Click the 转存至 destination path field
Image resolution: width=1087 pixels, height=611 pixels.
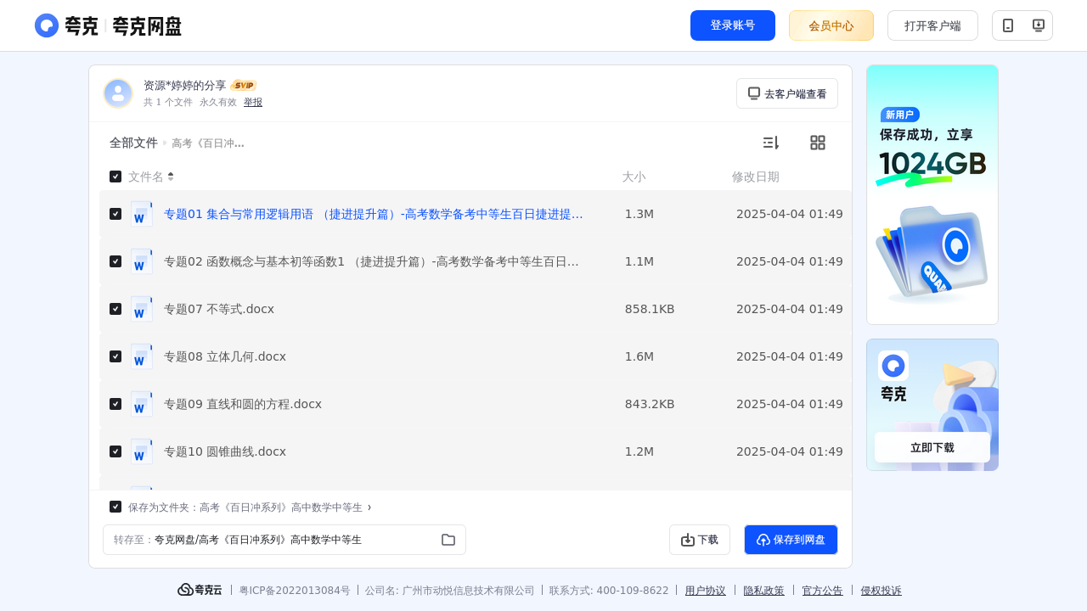coord(284,540)
